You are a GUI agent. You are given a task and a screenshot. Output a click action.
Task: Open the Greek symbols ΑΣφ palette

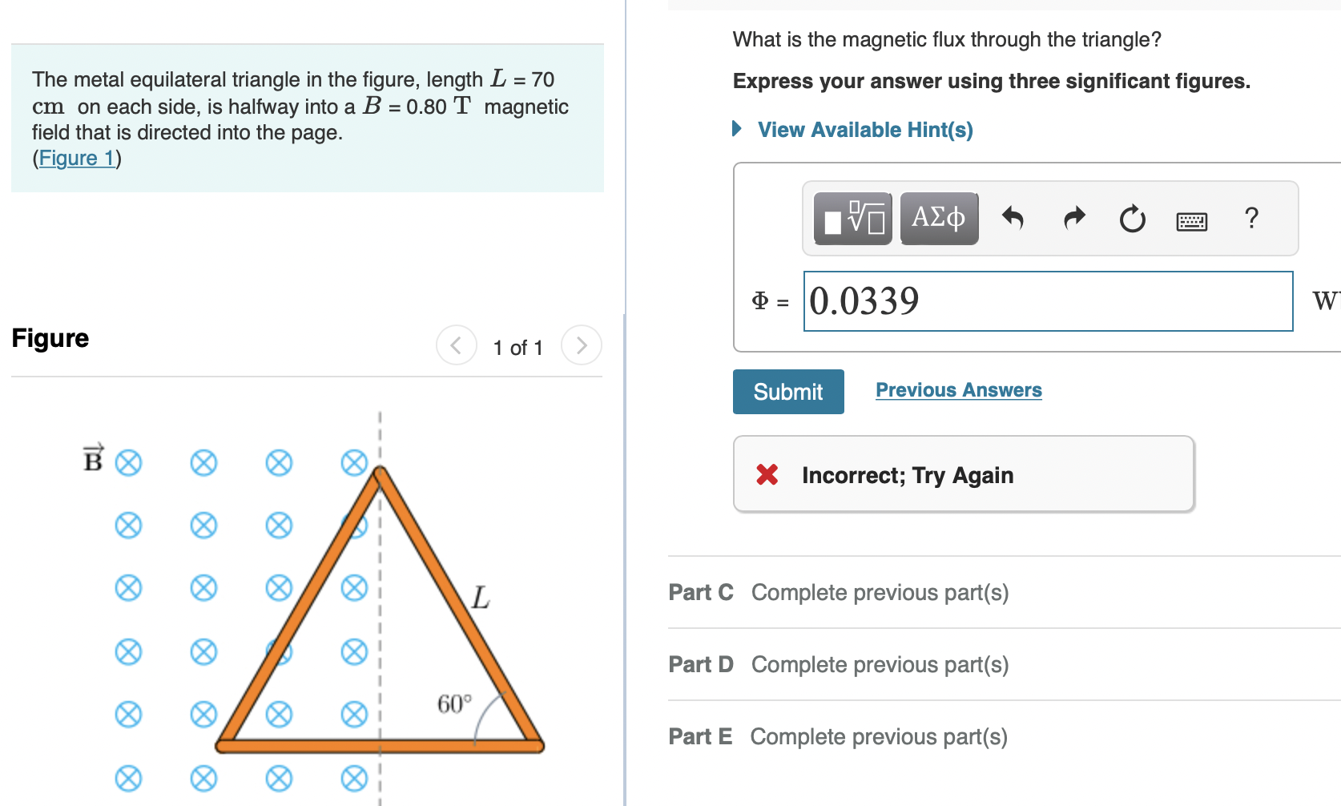pyautogui.click(x=938, y=217)
